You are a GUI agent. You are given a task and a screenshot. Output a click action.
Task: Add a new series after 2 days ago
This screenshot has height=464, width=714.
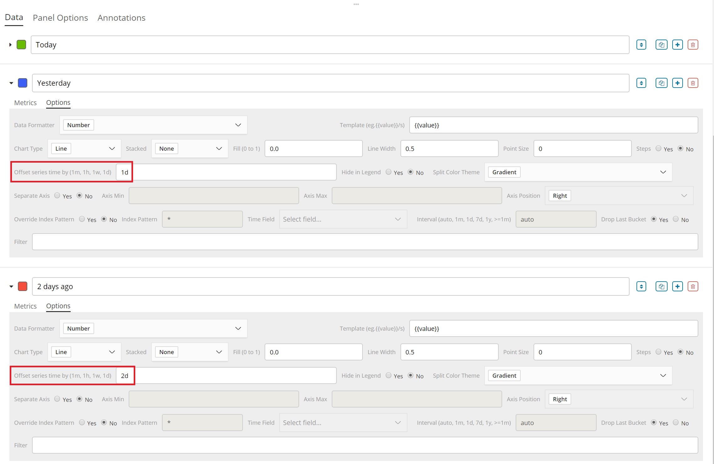pos(677,286)
